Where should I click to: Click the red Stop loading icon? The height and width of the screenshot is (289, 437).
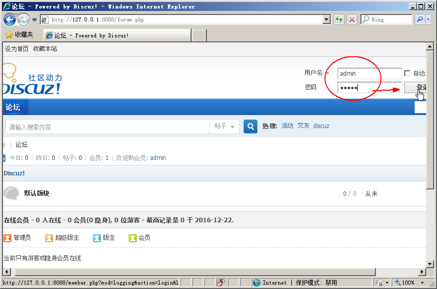(x=352, y=19)
